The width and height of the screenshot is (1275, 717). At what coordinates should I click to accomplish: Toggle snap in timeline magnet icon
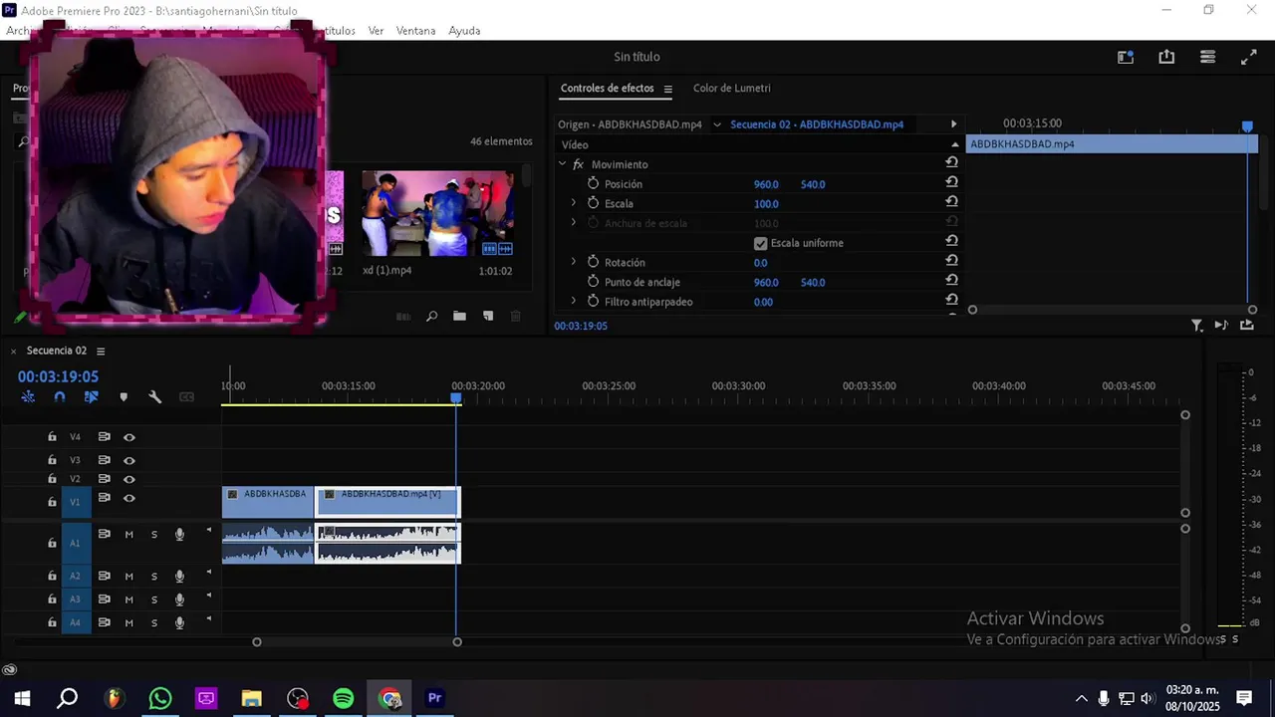coord(60,396)
